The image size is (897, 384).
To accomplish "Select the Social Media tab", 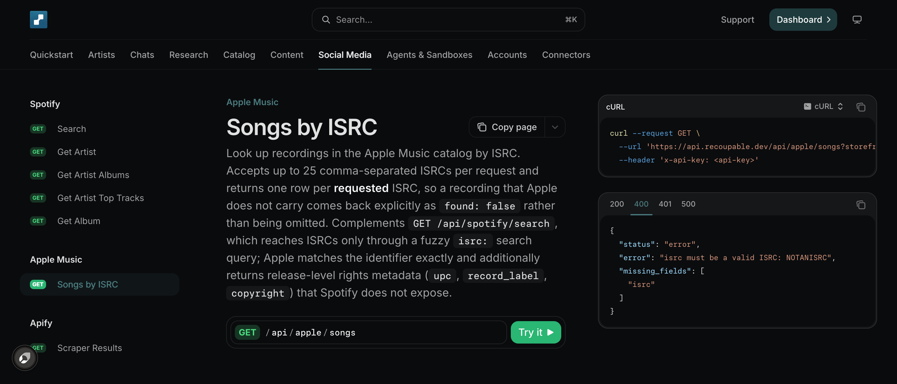I will [345, 54].
